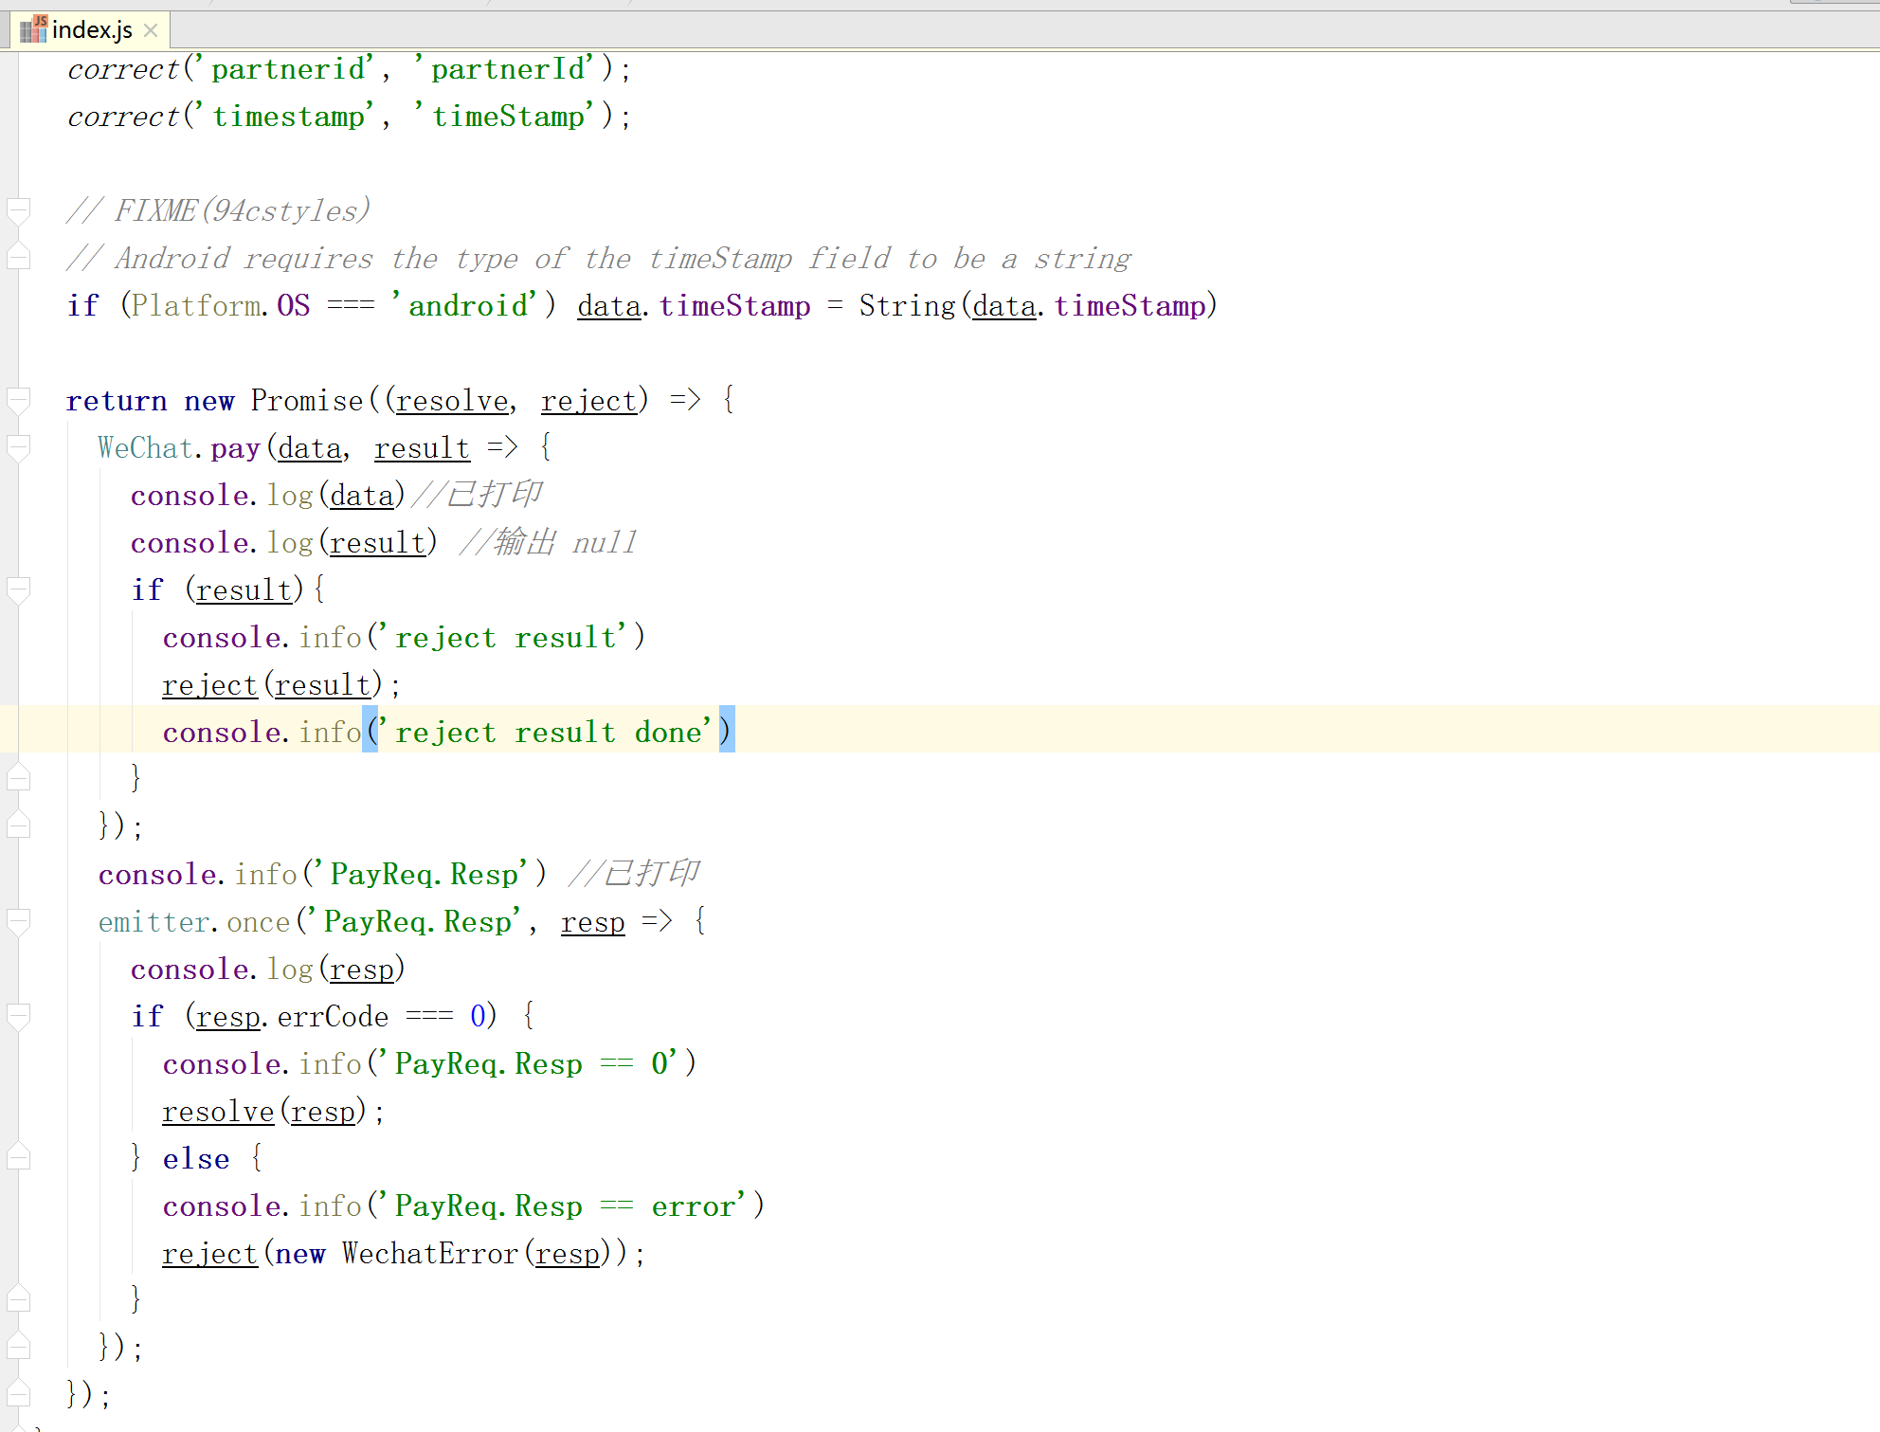Click the 'String' call on android line
The width and height of the screenshot is (1880, 1432).
[907, 305]
